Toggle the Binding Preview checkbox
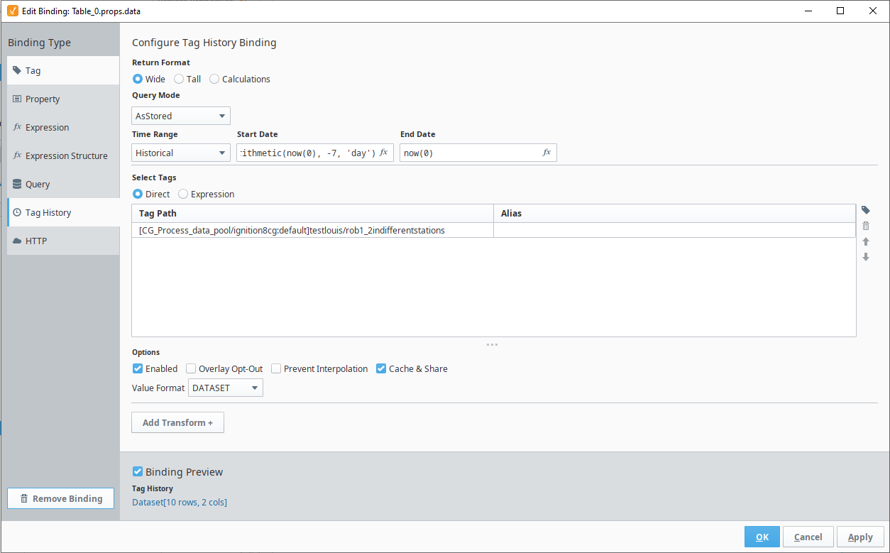Image resolution: width=890 pixels, height=553 pixels. point(138,471)
